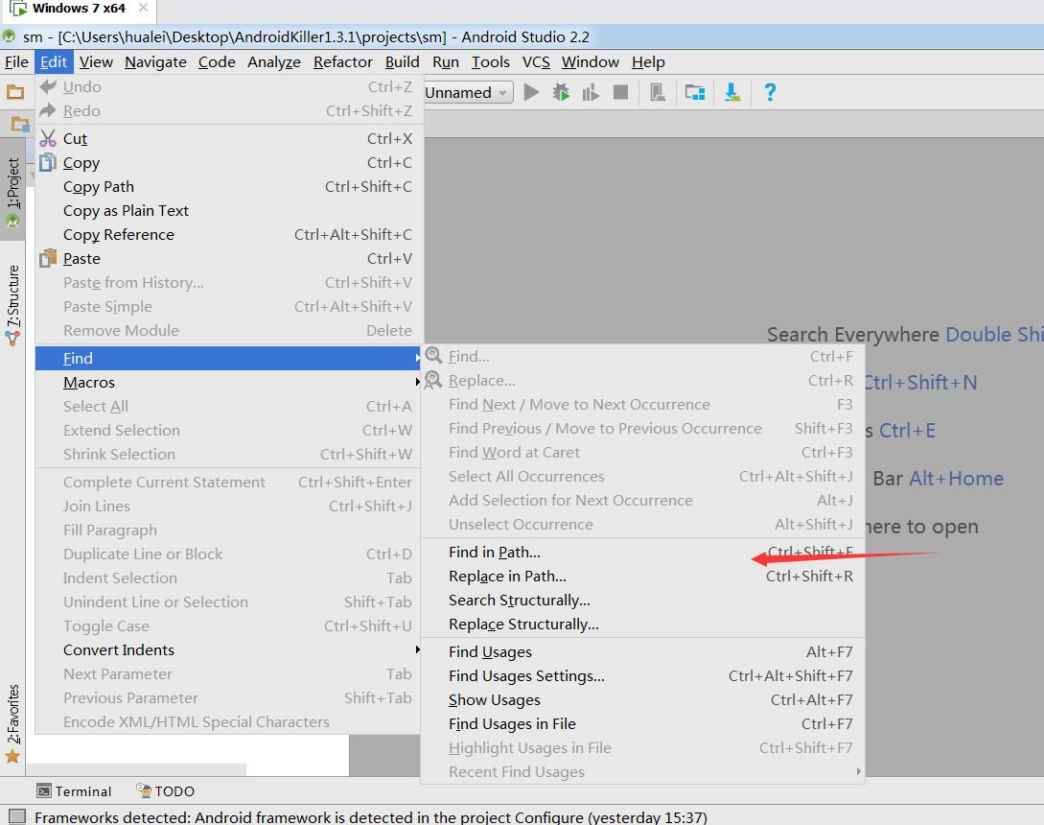Expand the Find submenu arrow

click(417, 358)
